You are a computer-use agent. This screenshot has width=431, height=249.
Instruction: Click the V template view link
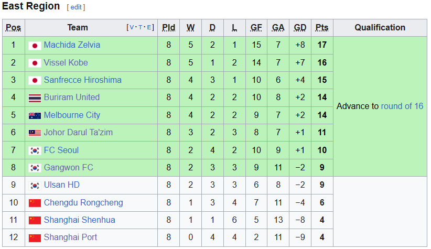click(x=132, y=27)
